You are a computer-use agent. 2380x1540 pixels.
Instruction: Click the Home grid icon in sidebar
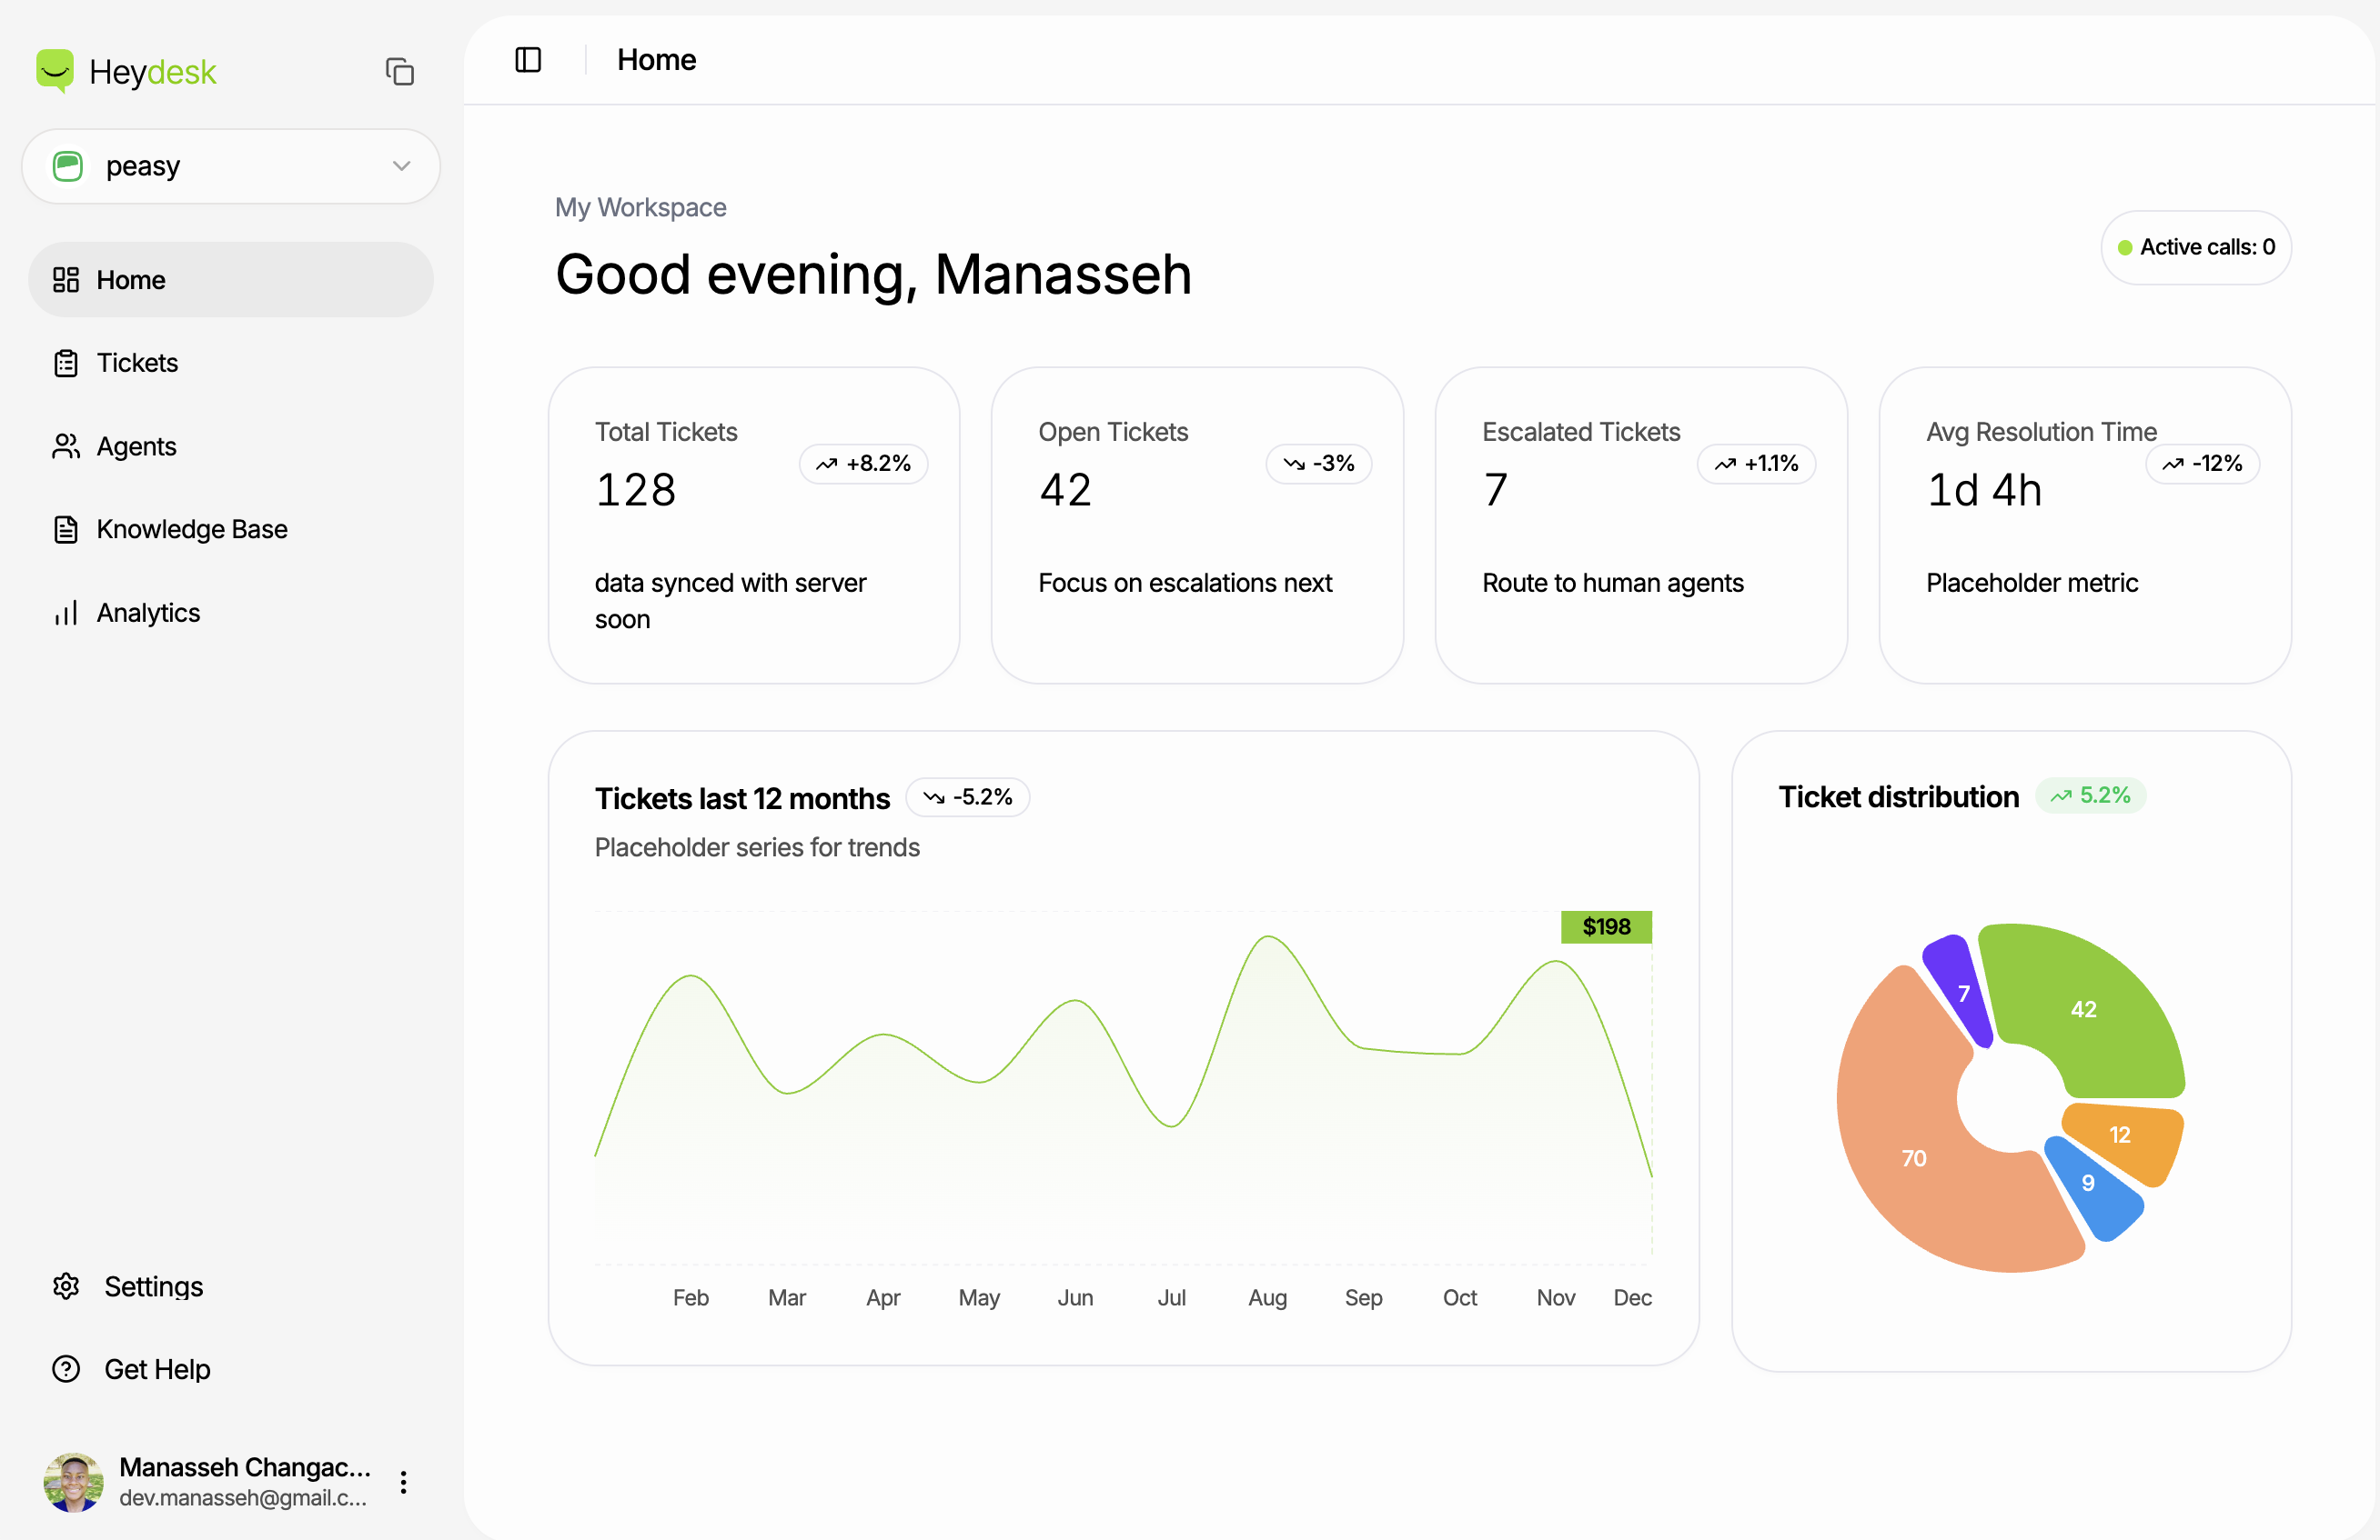66,280
